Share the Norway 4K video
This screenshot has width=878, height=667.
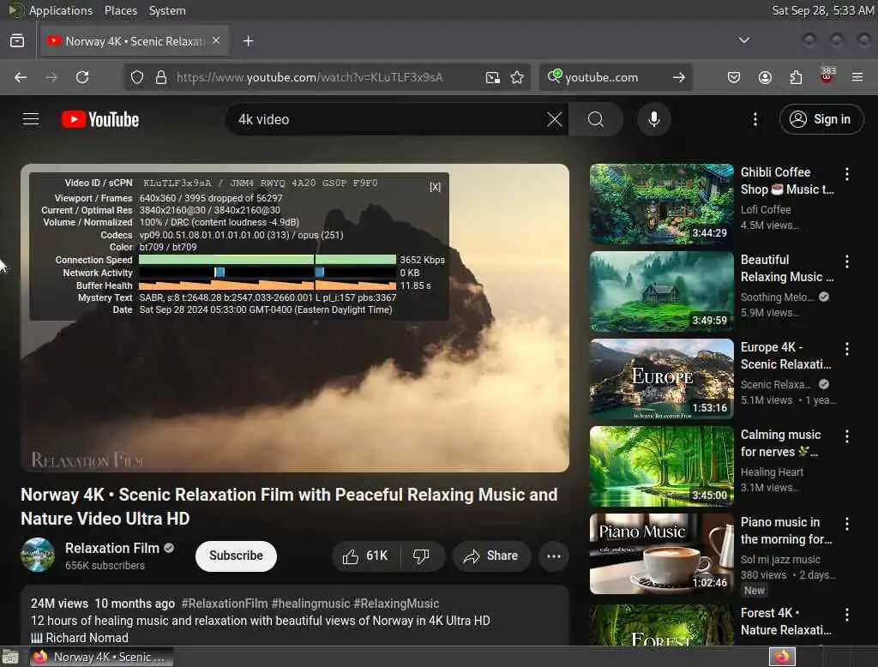pos(491,556)
